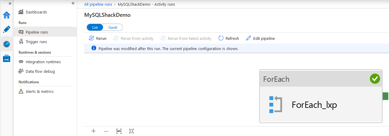Select the Monitor gauge hub icon
The width and height of the screenshot is (389, 136).
pyautogui.click(x=7, y=44)
